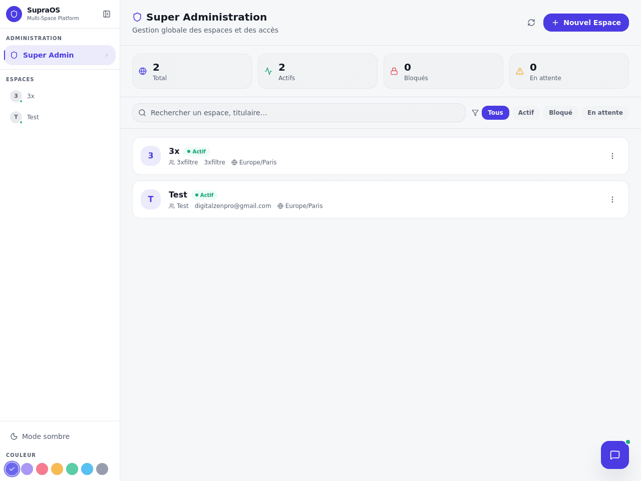
Task: Click the Total stat card
Action: point(192,71)
